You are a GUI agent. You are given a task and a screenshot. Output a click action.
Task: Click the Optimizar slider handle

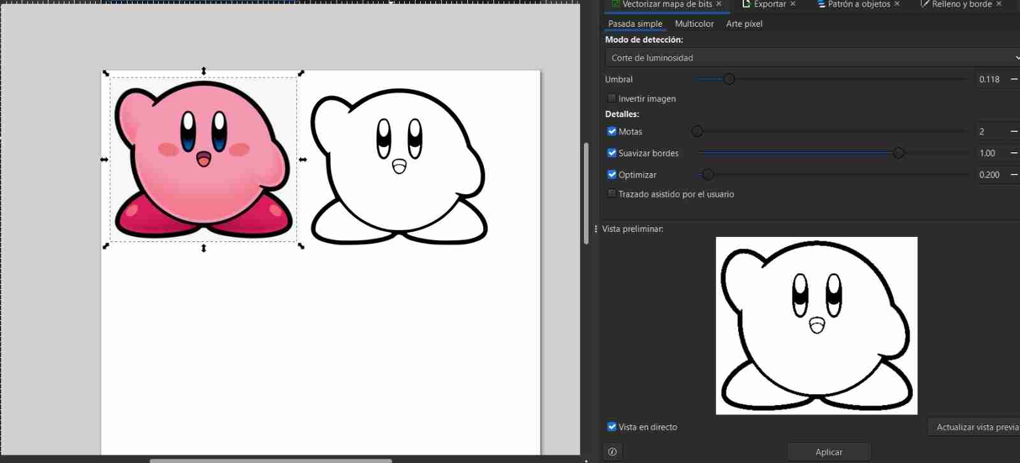click(708, 175)
